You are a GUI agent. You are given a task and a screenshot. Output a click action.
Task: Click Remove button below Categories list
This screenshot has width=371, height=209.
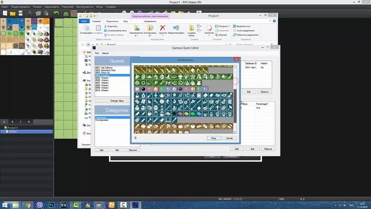point(133,150)
